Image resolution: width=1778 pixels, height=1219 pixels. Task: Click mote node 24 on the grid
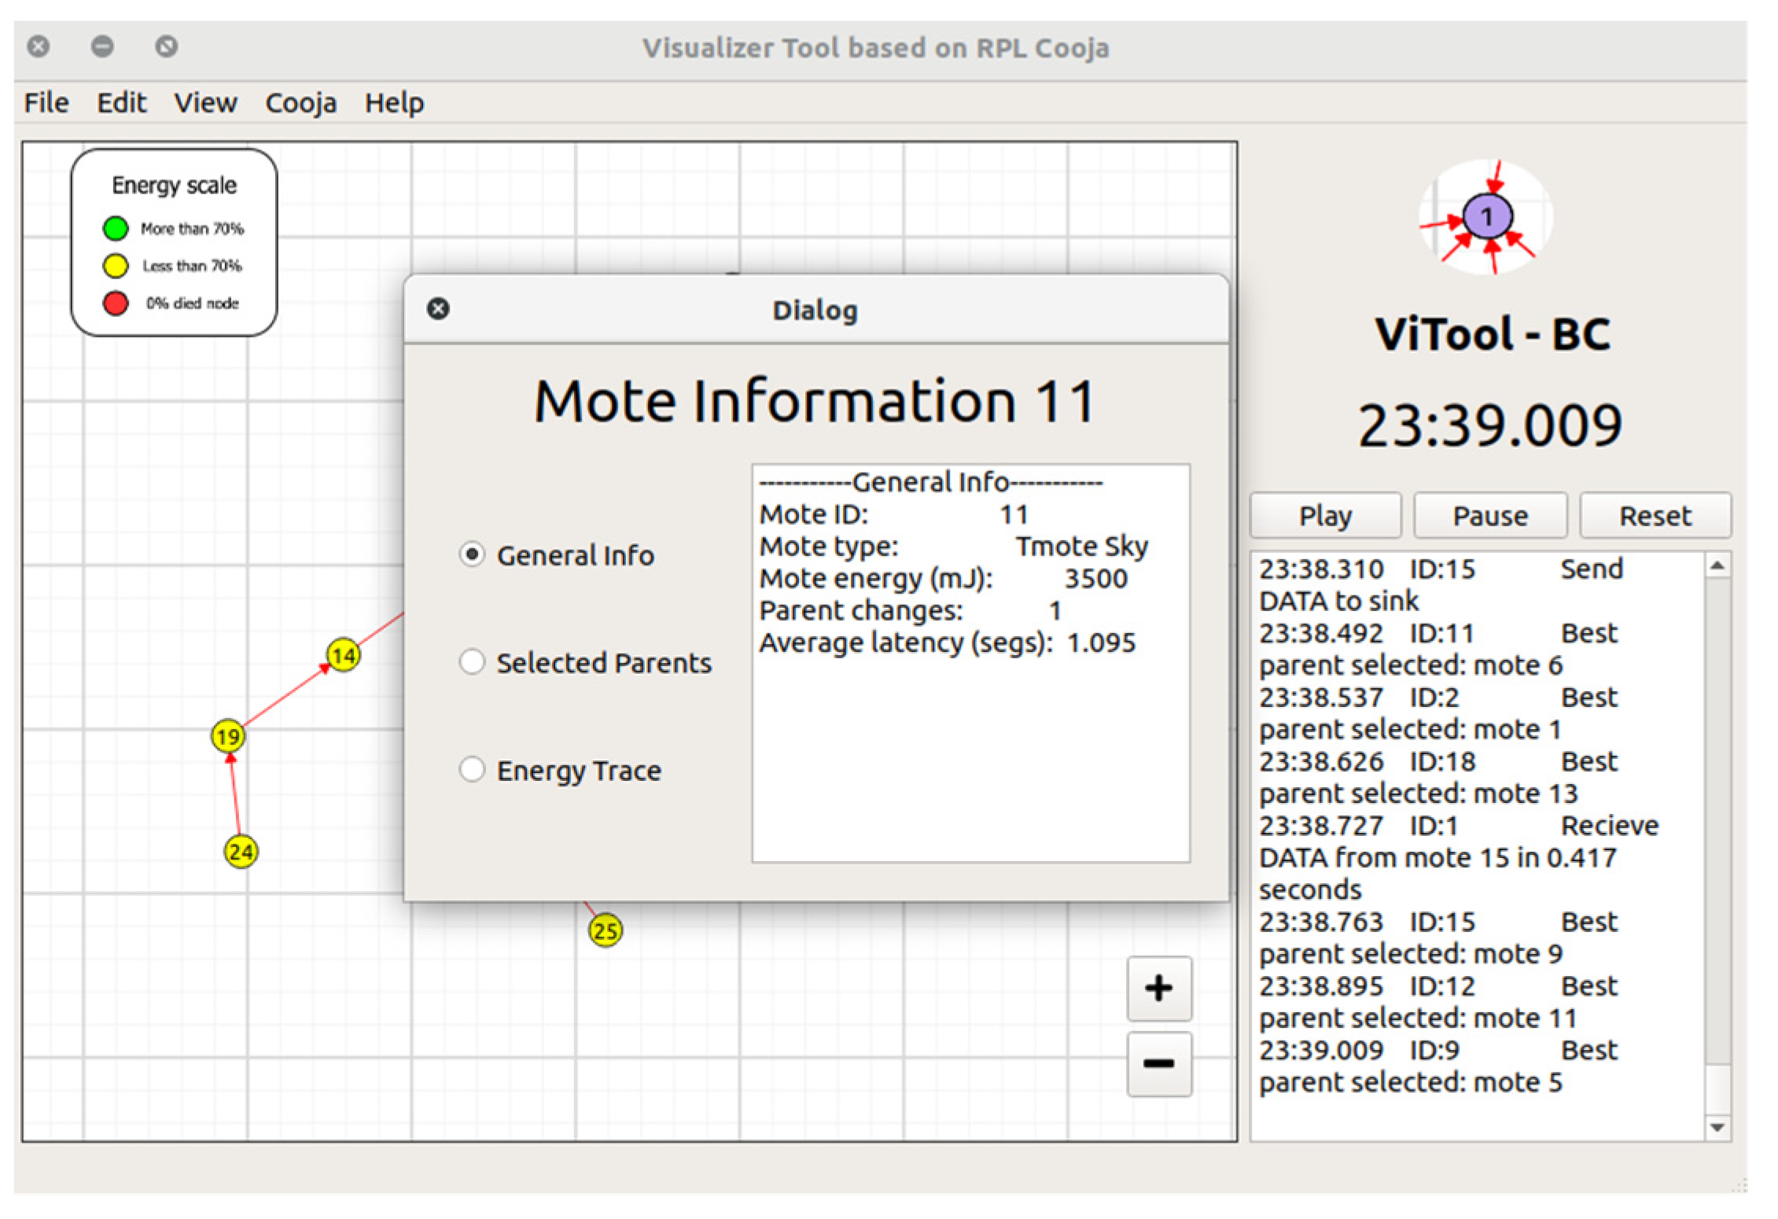coord(241,852)
